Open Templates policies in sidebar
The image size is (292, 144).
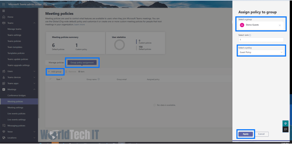tap(16, 53)
